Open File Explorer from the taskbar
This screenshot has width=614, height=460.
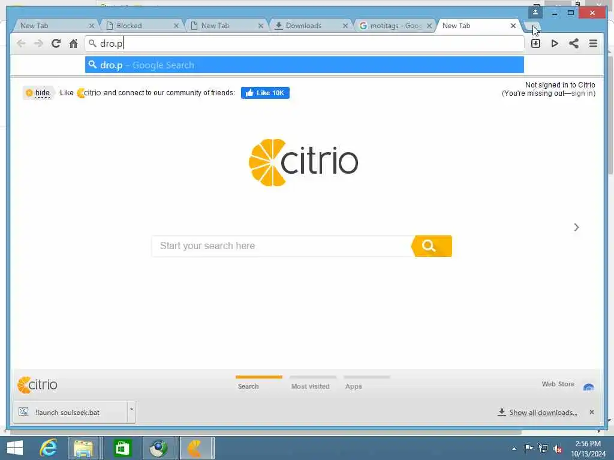click(83, 448)
